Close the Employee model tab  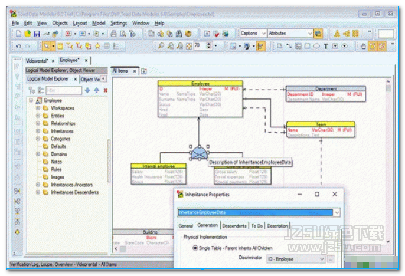pyautogui.click(x=86, y=60)
